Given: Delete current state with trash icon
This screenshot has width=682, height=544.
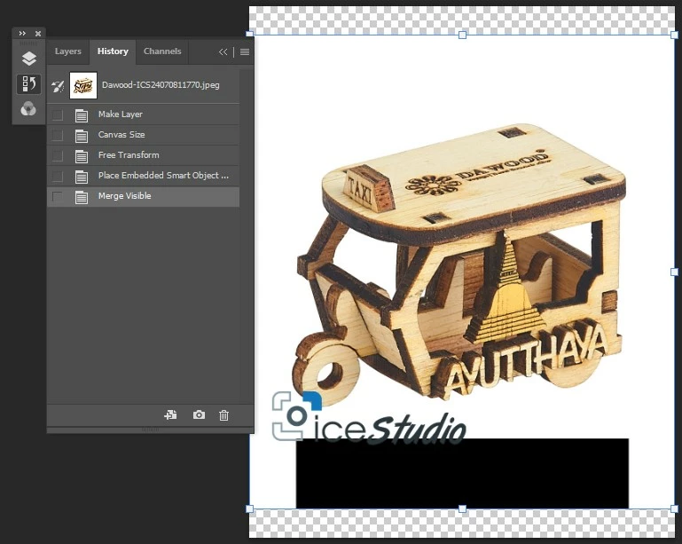Looking at the screenshot, I should point(223,415).
